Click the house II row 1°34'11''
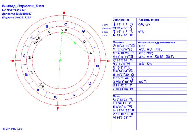 point(122,103)
